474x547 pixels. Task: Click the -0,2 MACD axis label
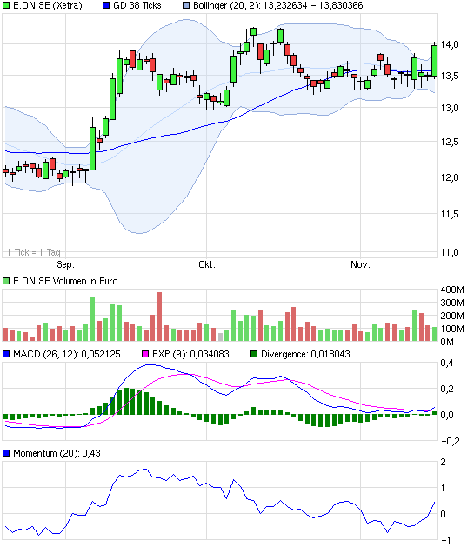451,441
